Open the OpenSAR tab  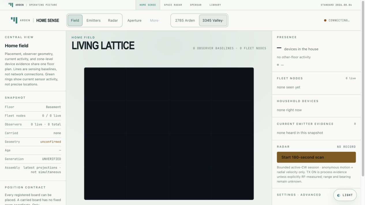pyautogui.click(x=196, y=5)
